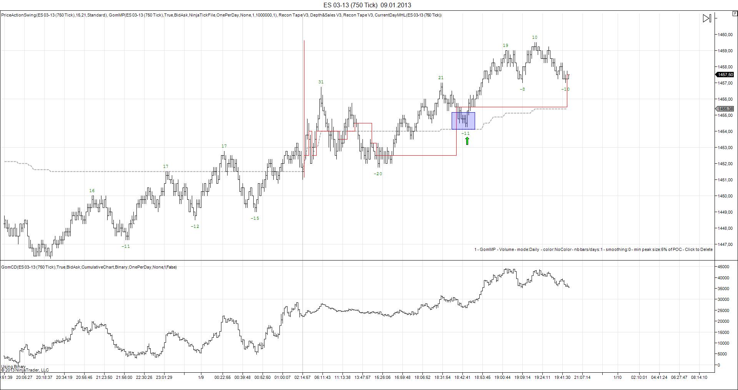This screenshot has height=390, width=738.
Task: Click the '1/10' date label on time axis
Action: [x=618, y=377]
